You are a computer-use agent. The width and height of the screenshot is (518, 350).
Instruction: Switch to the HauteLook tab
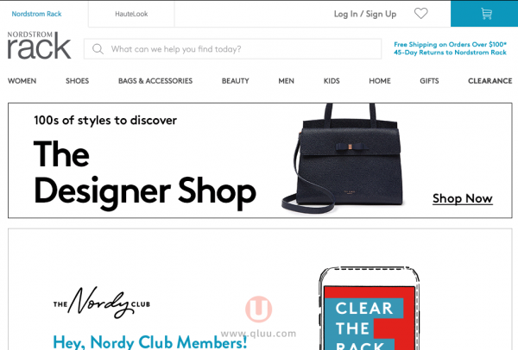click(x=131, y=14)
